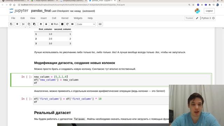This screenshot has width=224, height=126.
Task: Paste cells below icon
Action: tap(34, 24)
